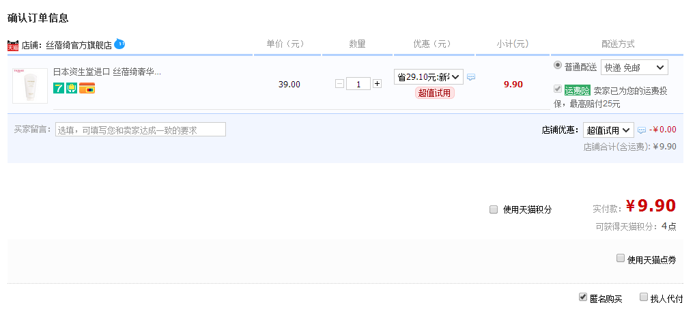Select 普通配送 radio button

(x=558, y=65)
